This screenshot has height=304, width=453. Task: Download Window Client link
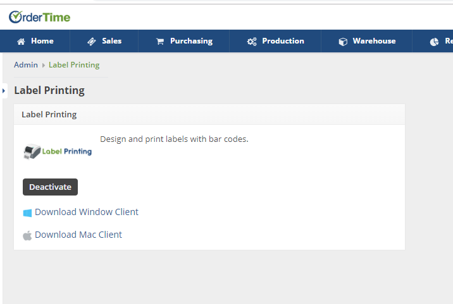coord(87,212)
